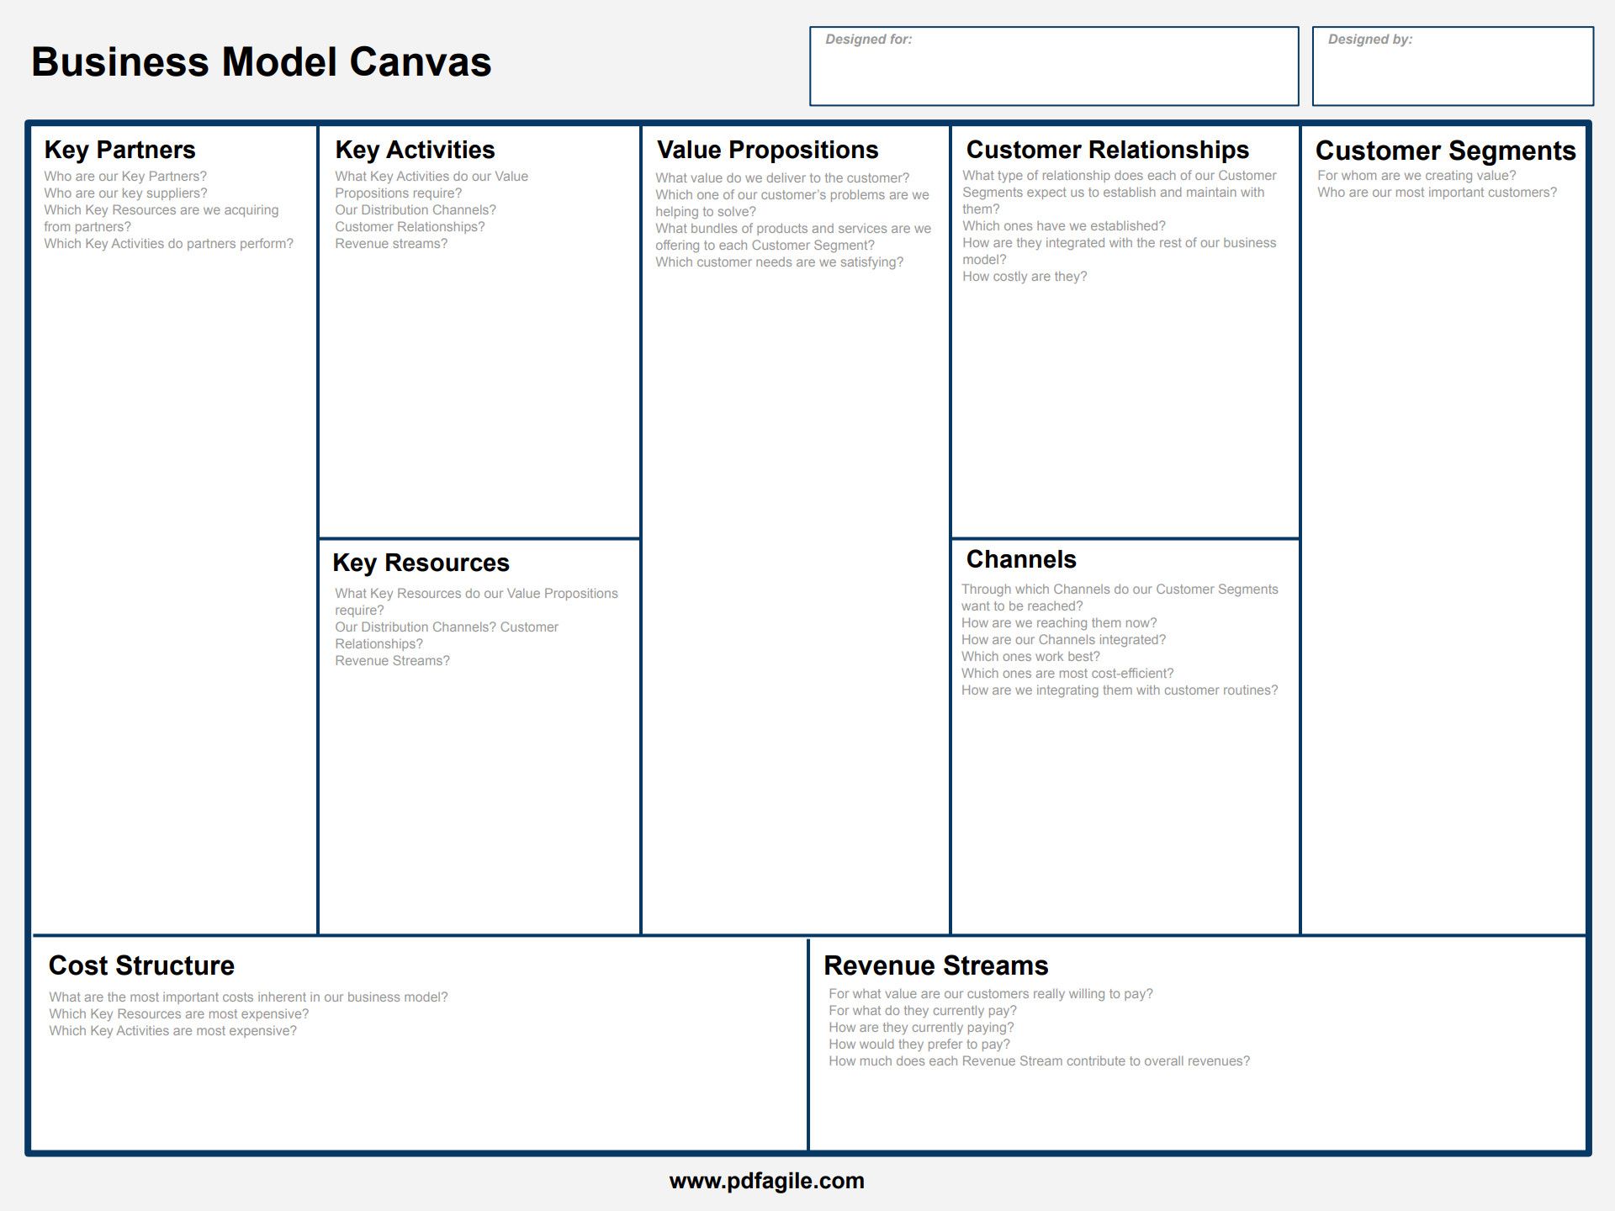Click 'What value do we deliver to the customer?'
The width and height of the screenshot is (1615, 1211).
pos(782,178)
